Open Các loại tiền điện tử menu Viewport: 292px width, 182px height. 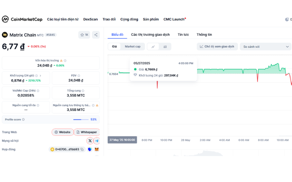click(63, 19)
